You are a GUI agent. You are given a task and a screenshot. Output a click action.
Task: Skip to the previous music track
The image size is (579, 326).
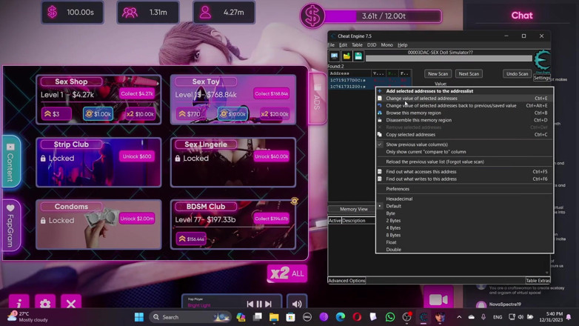coord(250,304)
